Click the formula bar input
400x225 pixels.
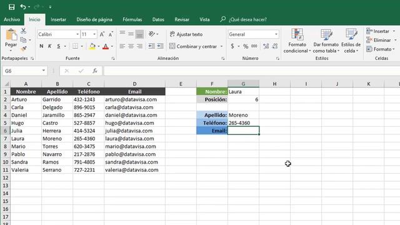point(251,71)
